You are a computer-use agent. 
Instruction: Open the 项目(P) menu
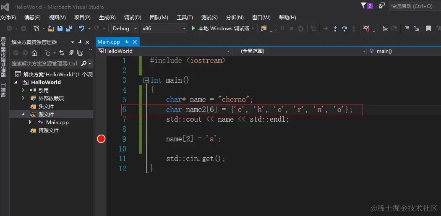pos(82,18)
